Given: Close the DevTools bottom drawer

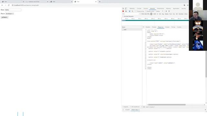Looking at the screenshot, I should click(x=205, y=110).
